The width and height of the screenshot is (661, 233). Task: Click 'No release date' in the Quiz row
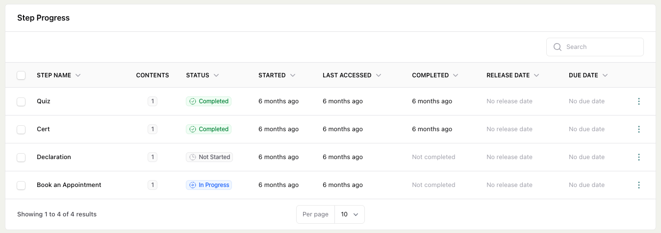coord(509,101)
